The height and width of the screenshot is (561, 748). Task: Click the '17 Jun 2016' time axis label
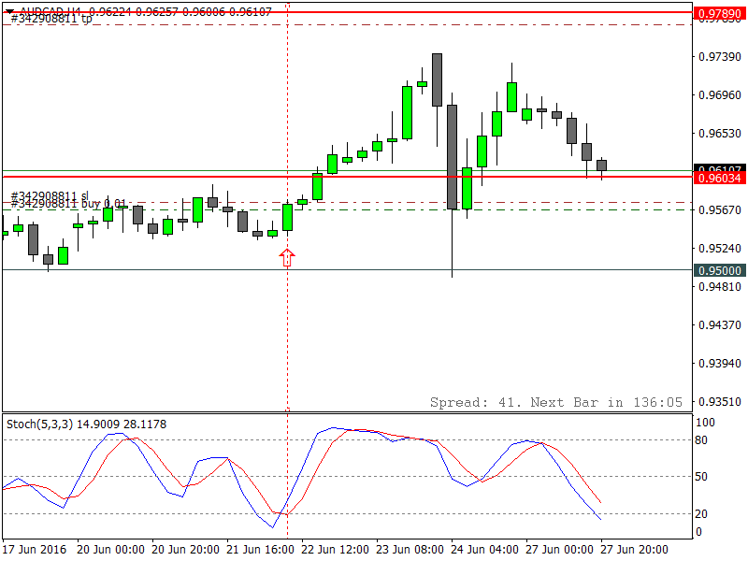click(x=35, y=550)
